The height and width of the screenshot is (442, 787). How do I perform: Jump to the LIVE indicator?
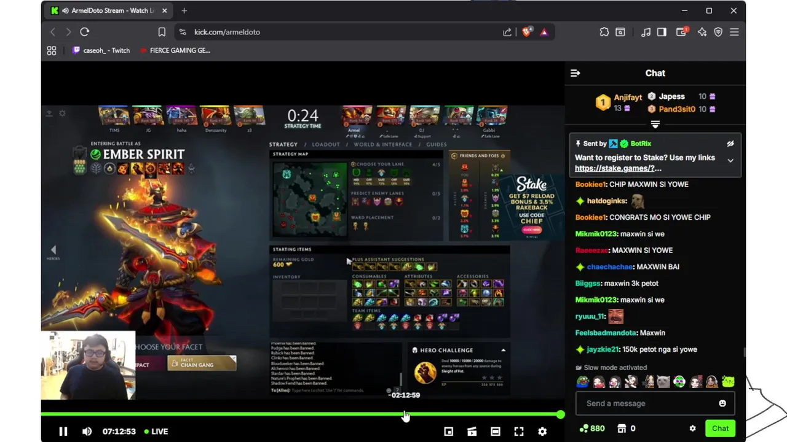click(156, 432)
